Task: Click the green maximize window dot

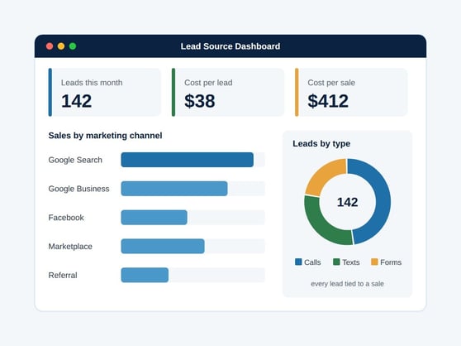Action: pos(73,46)
